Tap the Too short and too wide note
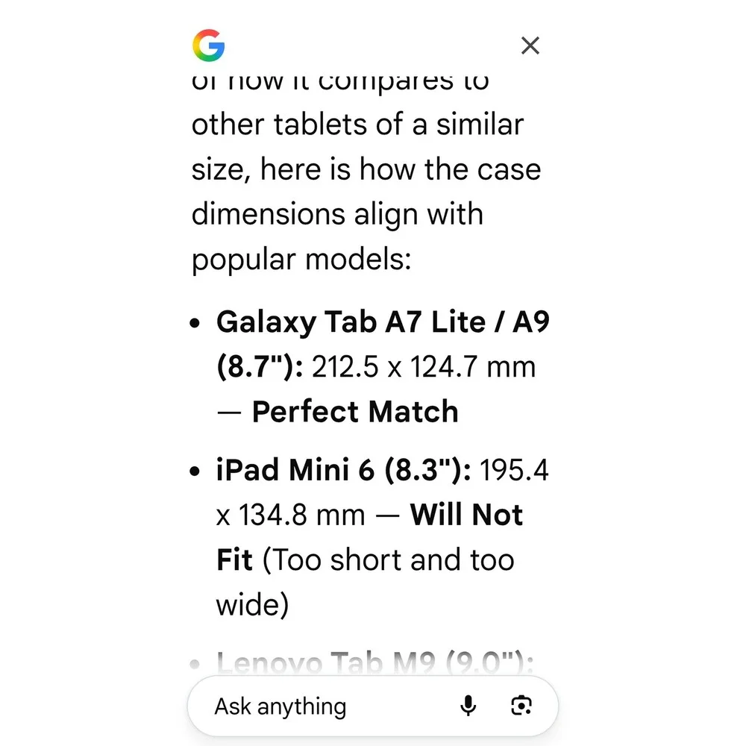 tap(366, 581)
